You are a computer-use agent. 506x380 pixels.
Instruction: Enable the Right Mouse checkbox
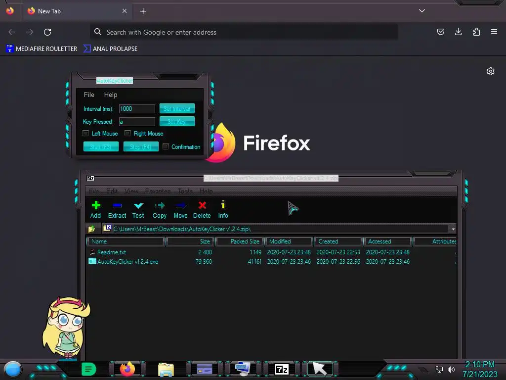click(x=128, y=133)
